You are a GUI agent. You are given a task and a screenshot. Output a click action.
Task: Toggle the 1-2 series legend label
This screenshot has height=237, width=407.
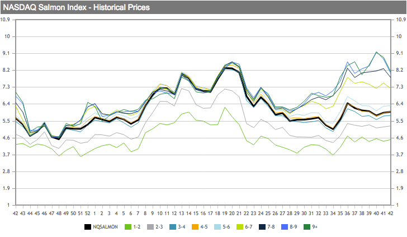point(137,227)
